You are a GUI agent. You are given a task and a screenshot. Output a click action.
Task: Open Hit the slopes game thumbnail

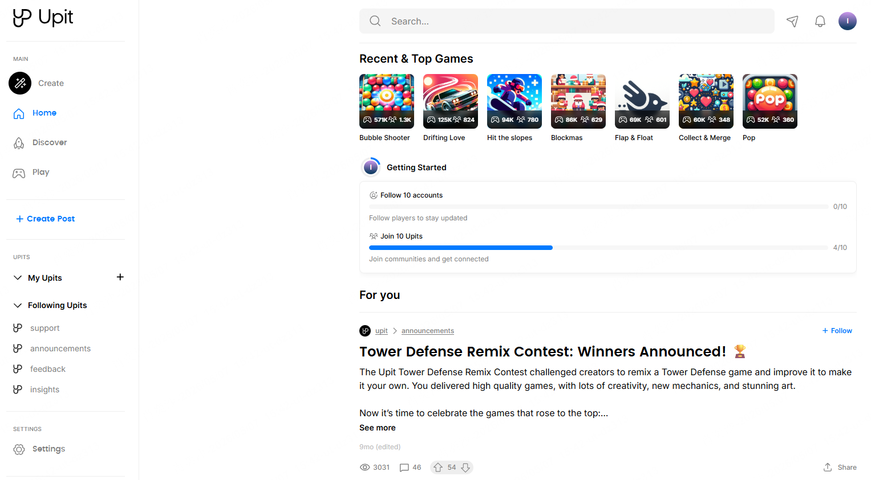click(x=515, y=101)
